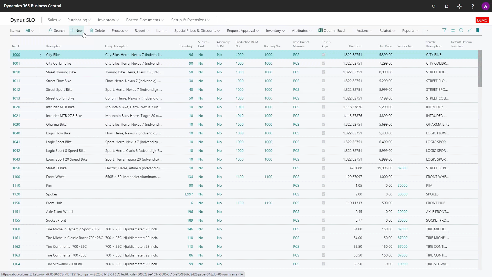The width and height of the screenshot is (492, 277).
Task: Open the settings gear icon
Action: (459, 6)
